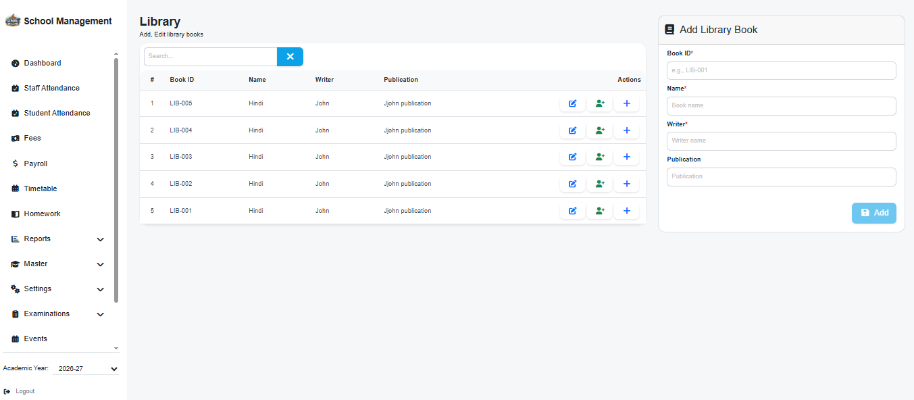914x400 pixels.
Task: Click green person-plus icon for LIB-003
Action: click(599, 157)
